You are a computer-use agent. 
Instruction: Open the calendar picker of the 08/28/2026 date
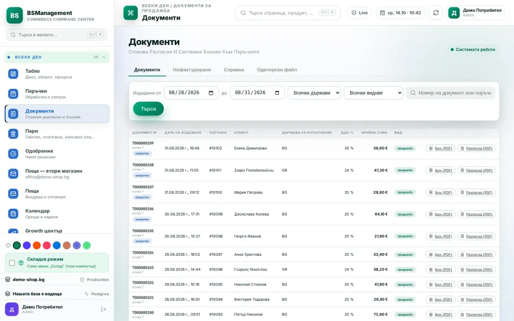click(x=211, y=93)
